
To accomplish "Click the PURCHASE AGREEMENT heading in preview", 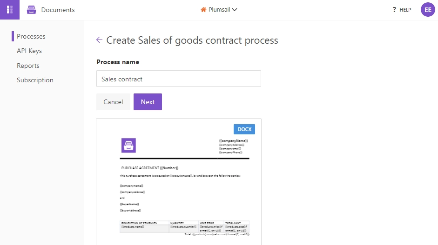I will click(150, 168).
